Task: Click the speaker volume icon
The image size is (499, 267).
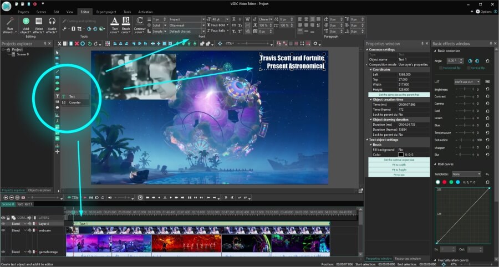Action: (110, 197)
